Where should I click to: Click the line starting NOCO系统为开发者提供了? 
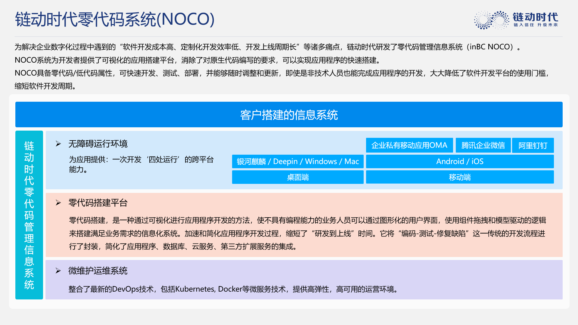pyautogui.click(x=198, y=60)
